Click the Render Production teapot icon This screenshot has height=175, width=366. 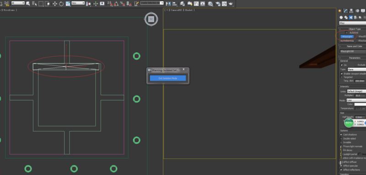click(231, 4)
